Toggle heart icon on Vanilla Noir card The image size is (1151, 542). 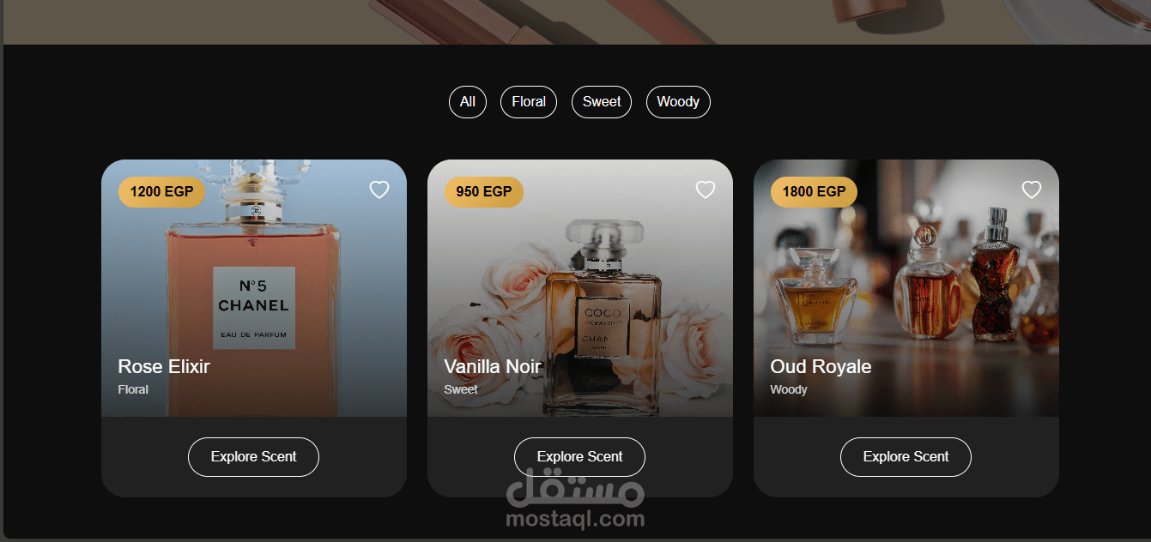pyautogui.click(x=706, y=190)
